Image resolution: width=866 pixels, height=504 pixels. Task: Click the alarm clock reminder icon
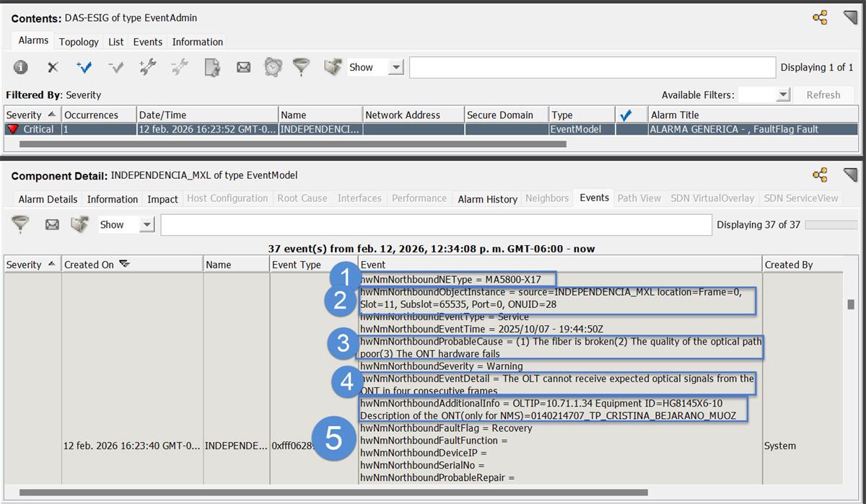pos(273,67)
